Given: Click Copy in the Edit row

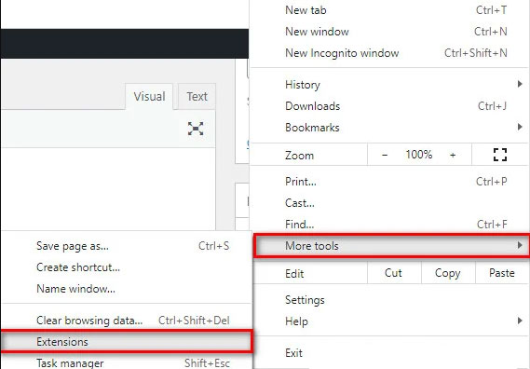Looking at the screenshot, I should (x=448, y=273).
